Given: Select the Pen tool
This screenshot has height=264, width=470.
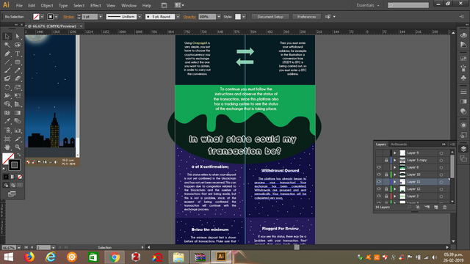Looking at the screenshot, I should 7,54.
